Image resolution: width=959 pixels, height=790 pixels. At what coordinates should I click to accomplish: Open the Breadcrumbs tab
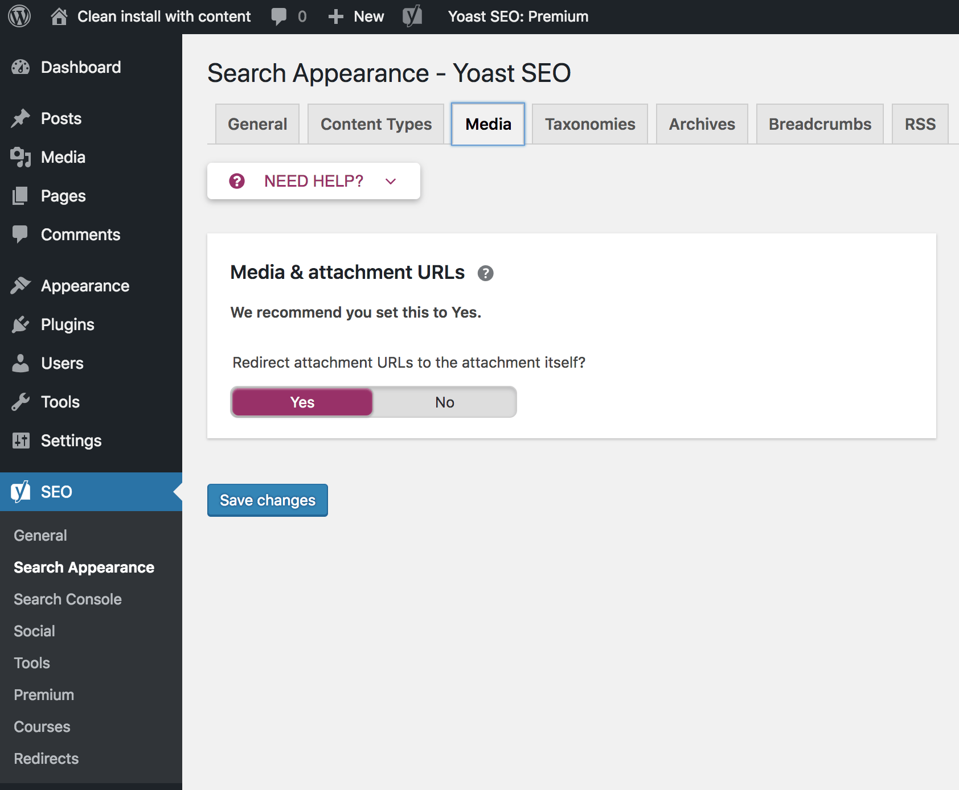tap(820, 124)
